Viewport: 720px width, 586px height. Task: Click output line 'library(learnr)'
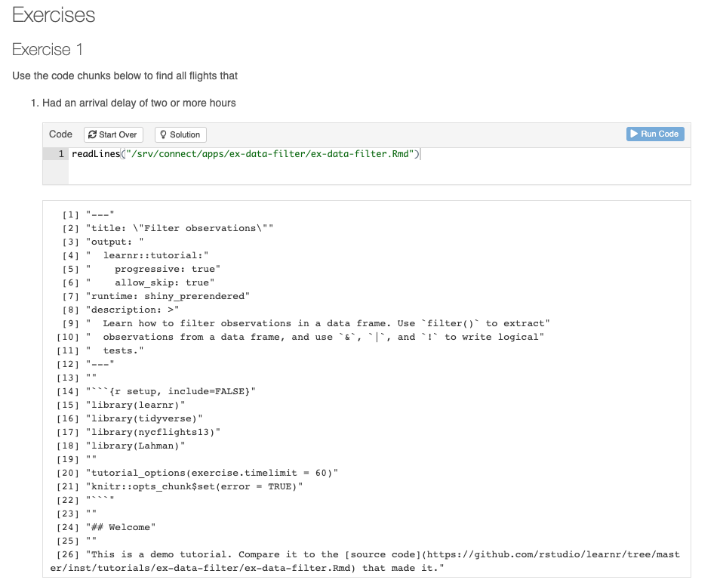pos(135,405)
